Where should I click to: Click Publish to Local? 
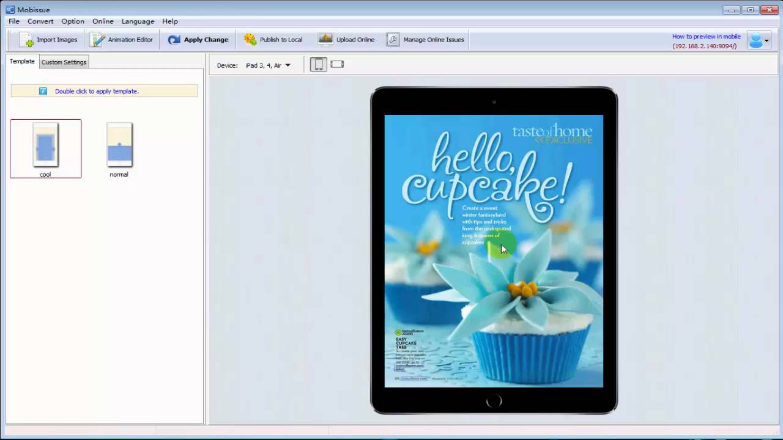pos(273,40)
